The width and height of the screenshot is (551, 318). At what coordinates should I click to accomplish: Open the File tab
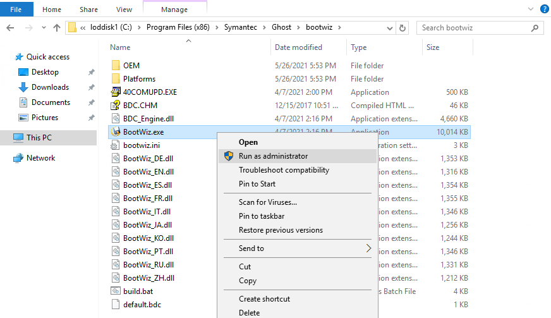(16, 9)
